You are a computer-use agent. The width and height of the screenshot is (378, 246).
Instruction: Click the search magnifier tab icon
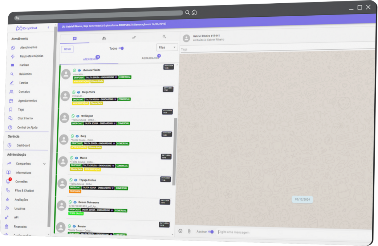[x=164, y=37]
